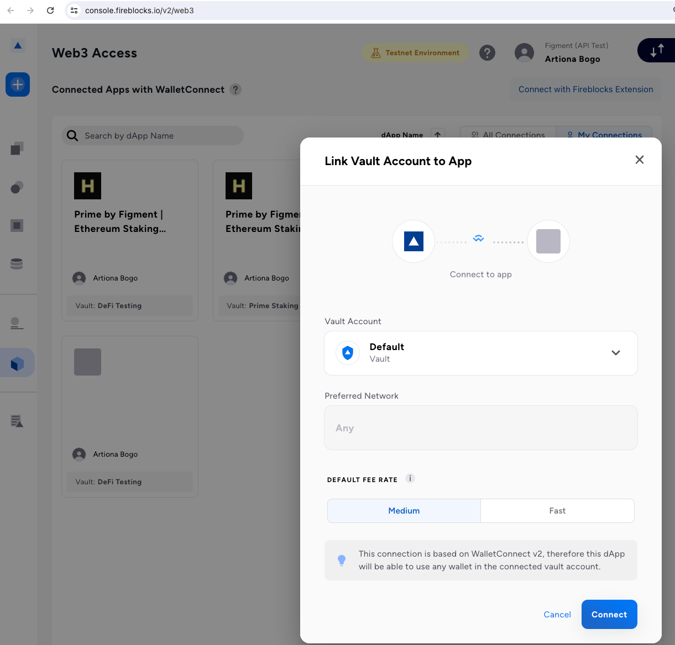Select the Medium fee rate option

click(x=404, y=511)
